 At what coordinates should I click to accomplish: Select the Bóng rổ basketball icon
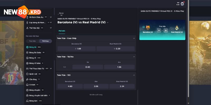27,58
